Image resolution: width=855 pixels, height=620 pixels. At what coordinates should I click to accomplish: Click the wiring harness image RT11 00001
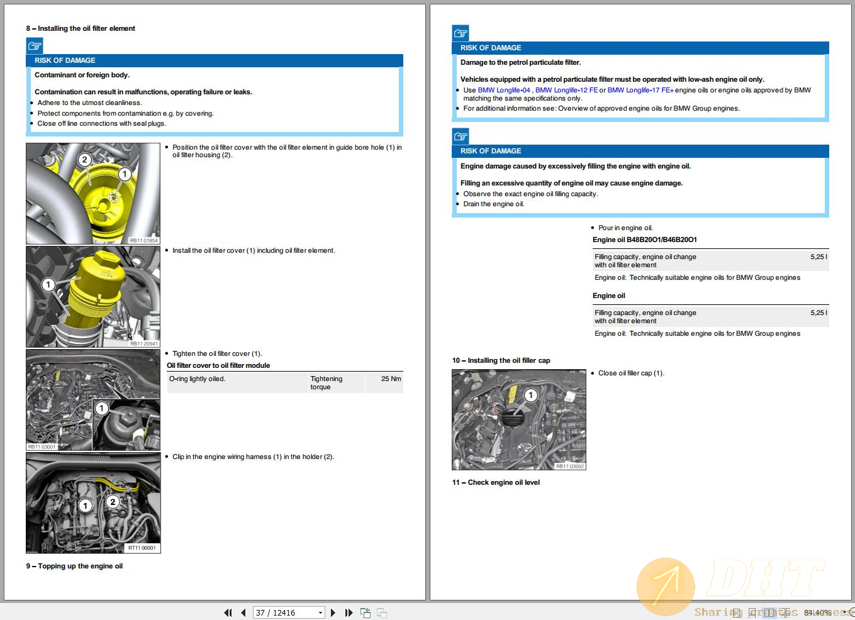[93, 503]
